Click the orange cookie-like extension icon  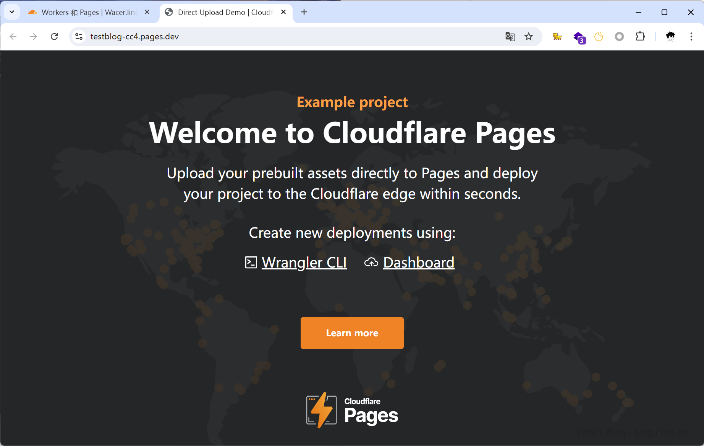599,37
